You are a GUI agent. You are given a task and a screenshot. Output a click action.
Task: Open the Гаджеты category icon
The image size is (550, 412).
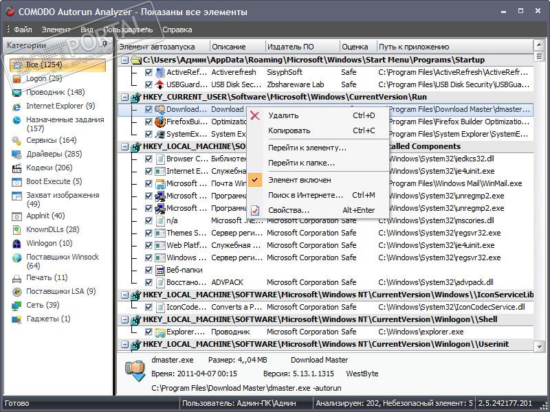coord(16,319)
